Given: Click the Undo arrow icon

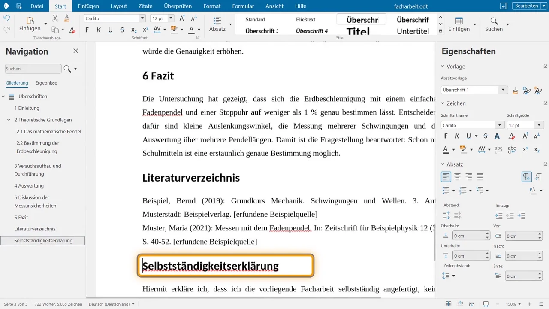Looking at the screenshot, I should pos(6,18).
